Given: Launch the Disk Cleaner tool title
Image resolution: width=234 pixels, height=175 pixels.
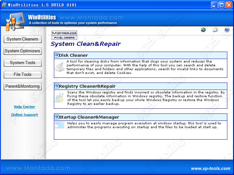Looking at the screenshot, I should coord(73,55).
